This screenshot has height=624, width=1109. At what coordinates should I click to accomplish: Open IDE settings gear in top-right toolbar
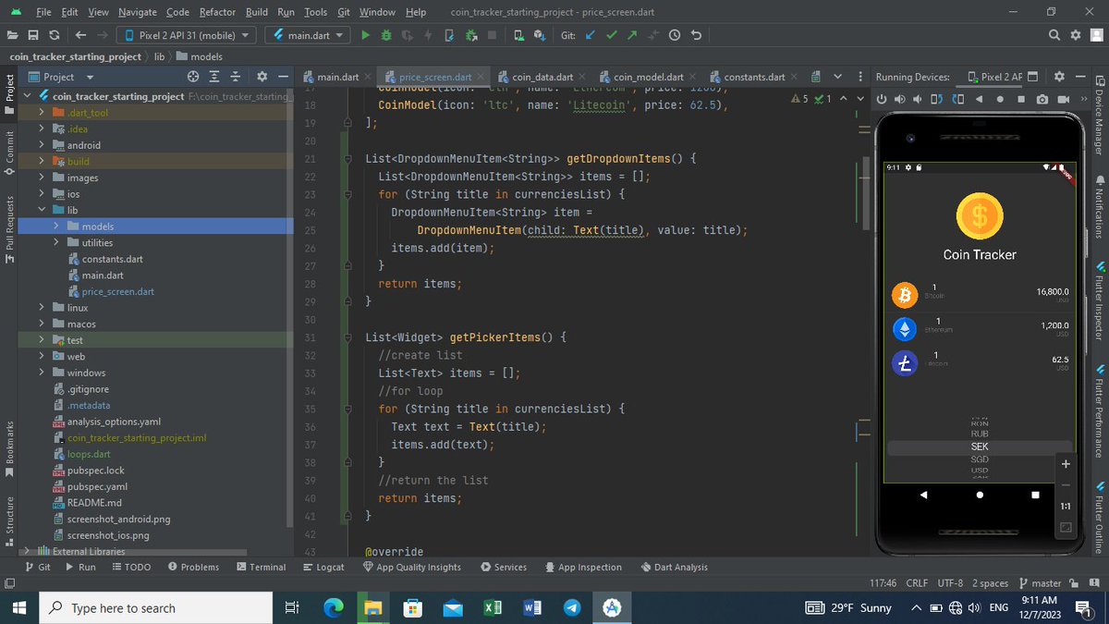(x=1076, y=35)
